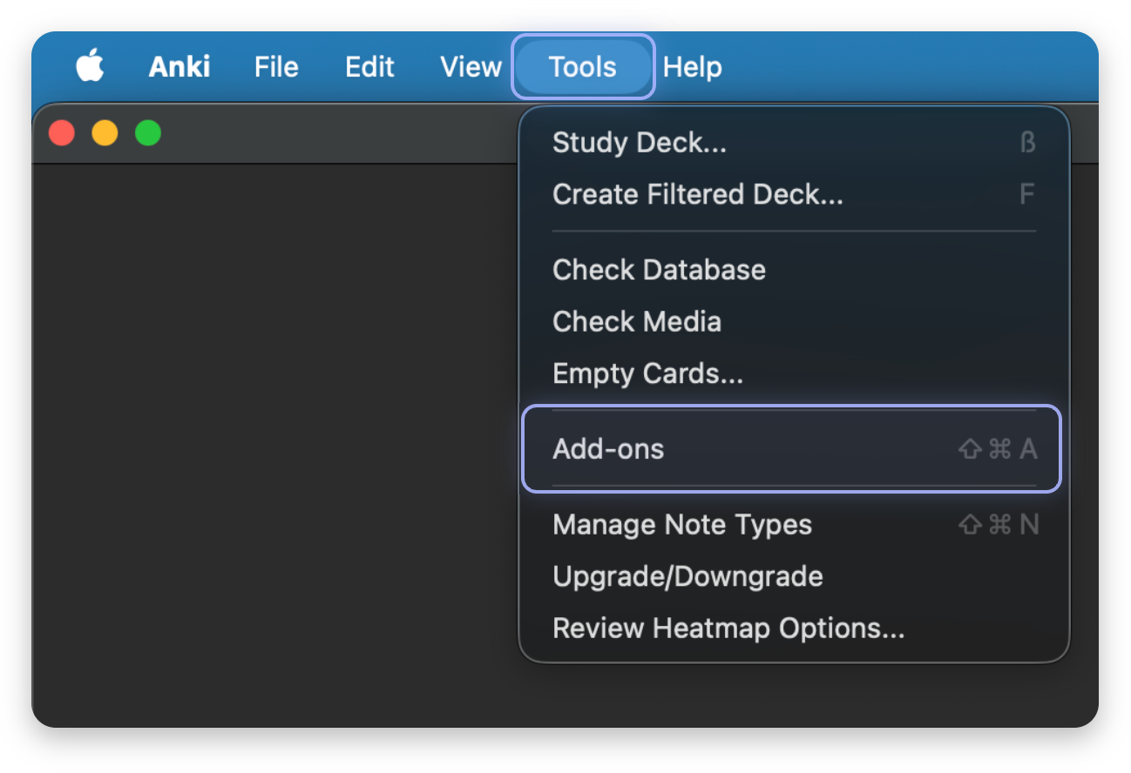Screen dimensions: 1131x773
Task: Close the open Tools menu
Action: pyautogui.click(x=582, y=67)
